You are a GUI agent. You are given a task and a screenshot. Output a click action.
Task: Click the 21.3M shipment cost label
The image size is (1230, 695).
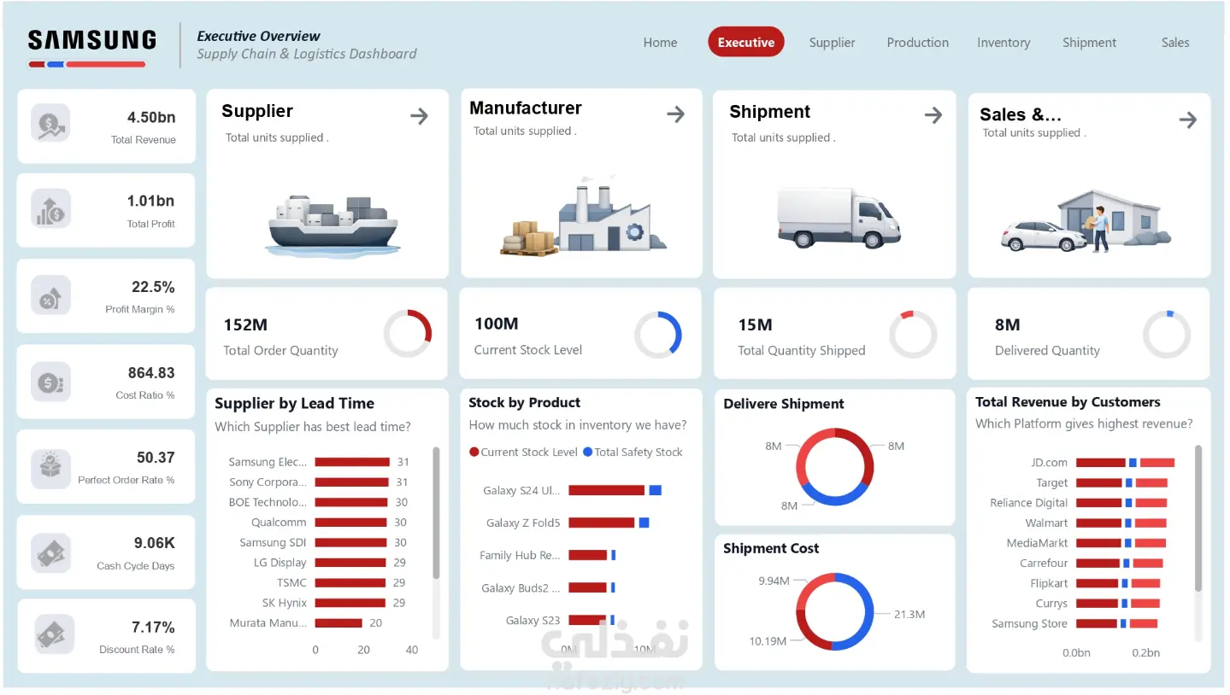[909, 615]
